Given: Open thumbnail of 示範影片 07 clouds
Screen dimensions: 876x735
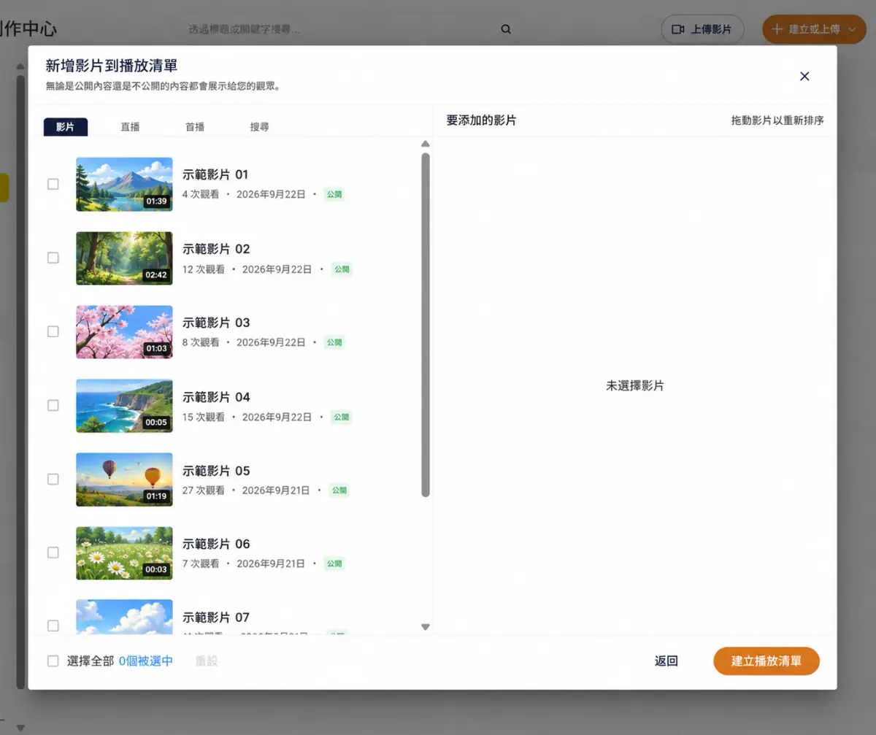Looking at the screenshot, I should [x=124, y=617].
